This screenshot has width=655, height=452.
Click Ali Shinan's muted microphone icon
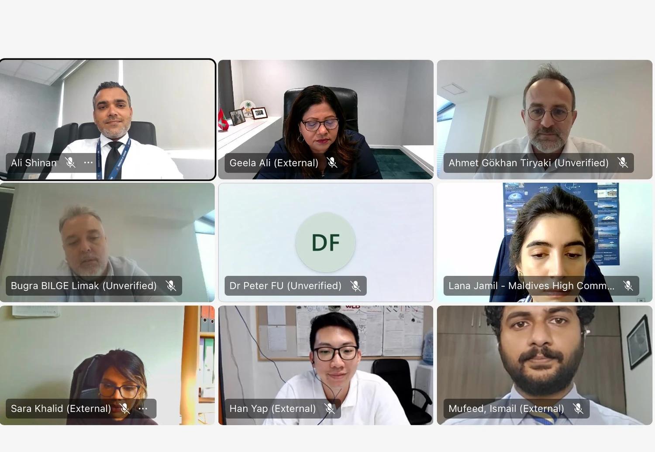pos(70,163)
